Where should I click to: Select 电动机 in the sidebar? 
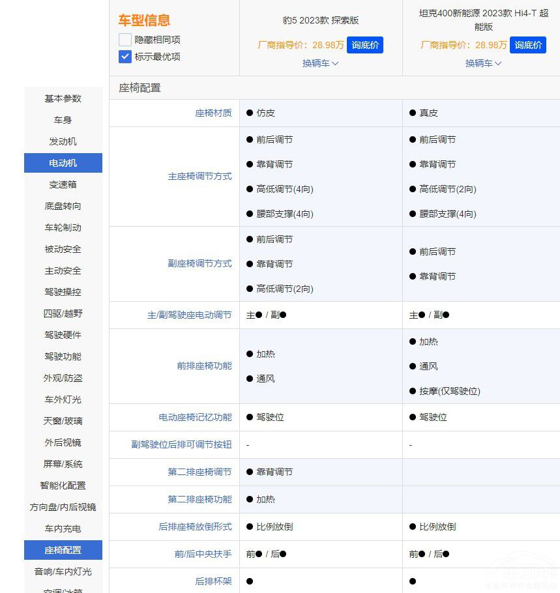pos(63,163)
